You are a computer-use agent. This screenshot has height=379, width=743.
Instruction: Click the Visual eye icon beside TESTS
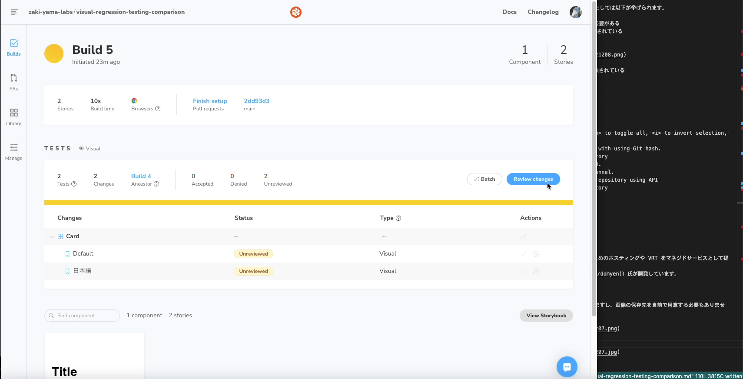81,149
